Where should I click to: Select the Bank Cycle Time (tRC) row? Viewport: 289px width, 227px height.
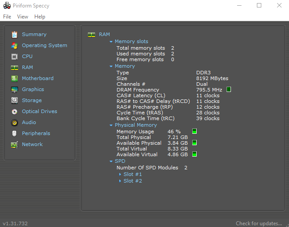coord(168,118)
